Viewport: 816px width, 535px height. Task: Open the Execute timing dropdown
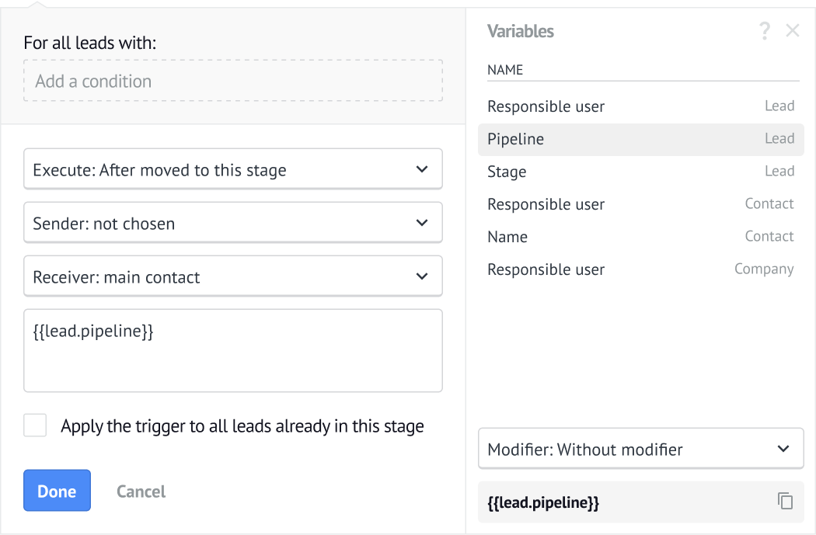tap(233, 169)
